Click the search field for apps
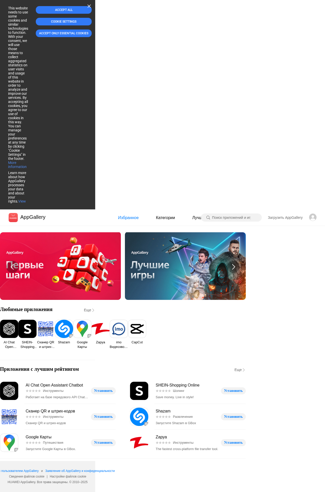 [x=231, y=218]
